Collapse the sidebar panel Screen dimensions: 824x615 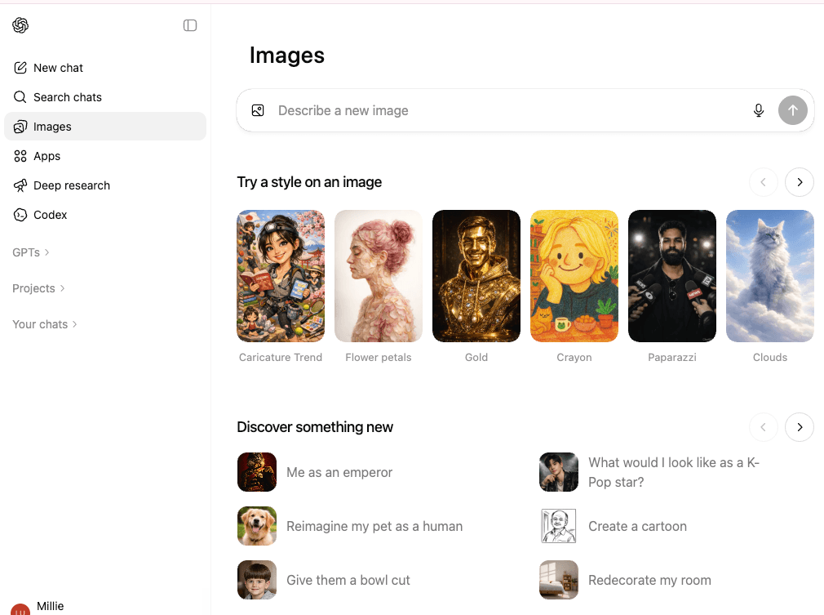point(189,25)
